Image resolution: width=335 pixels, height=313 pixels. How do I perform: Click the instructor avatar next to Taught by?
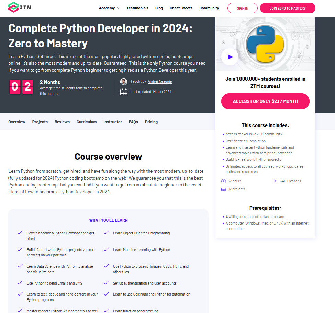pyautogui.click(x=123, y=82)
